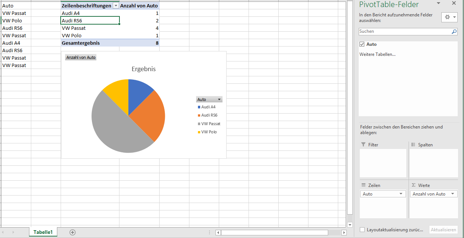Click the Spalten area columns icon
Screen dimensions: 464x238
coord(413,145)
